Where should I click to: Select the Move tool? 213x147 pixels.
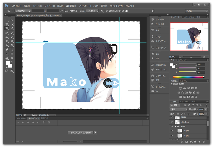coord(12,20)
